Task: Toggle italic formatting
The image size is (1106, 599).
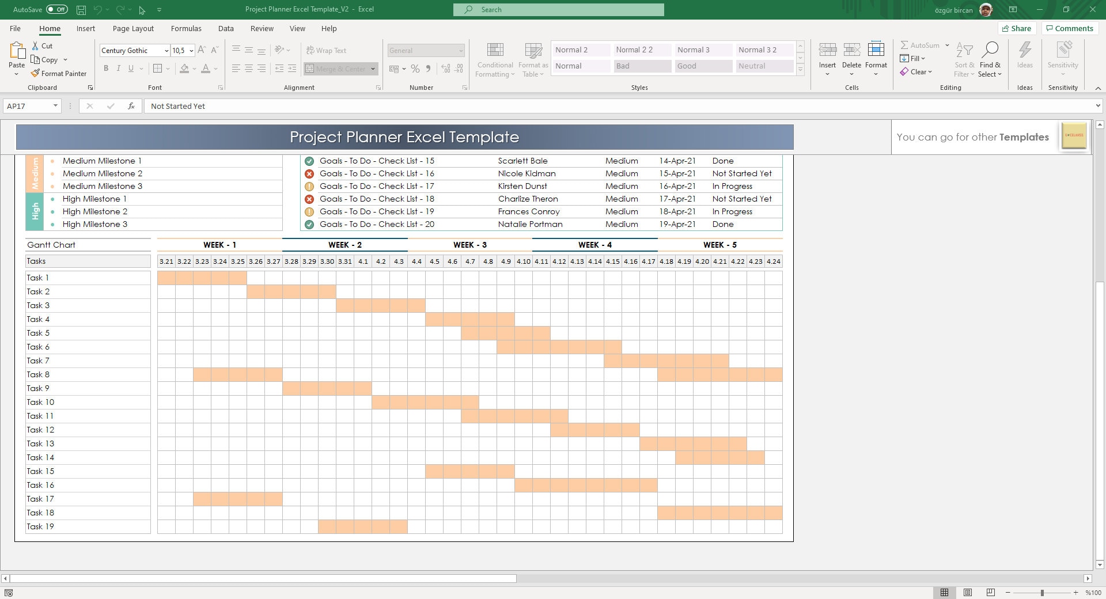Action: click(119, 68)
